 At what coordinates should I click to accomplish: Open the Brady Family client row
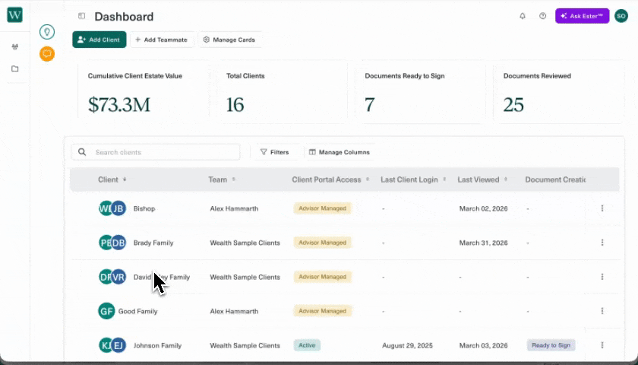click(153, 243)
